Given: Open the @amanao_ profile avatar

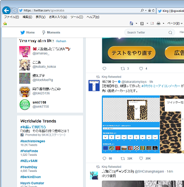Looking at the screenshot, I should coord(25,52).
